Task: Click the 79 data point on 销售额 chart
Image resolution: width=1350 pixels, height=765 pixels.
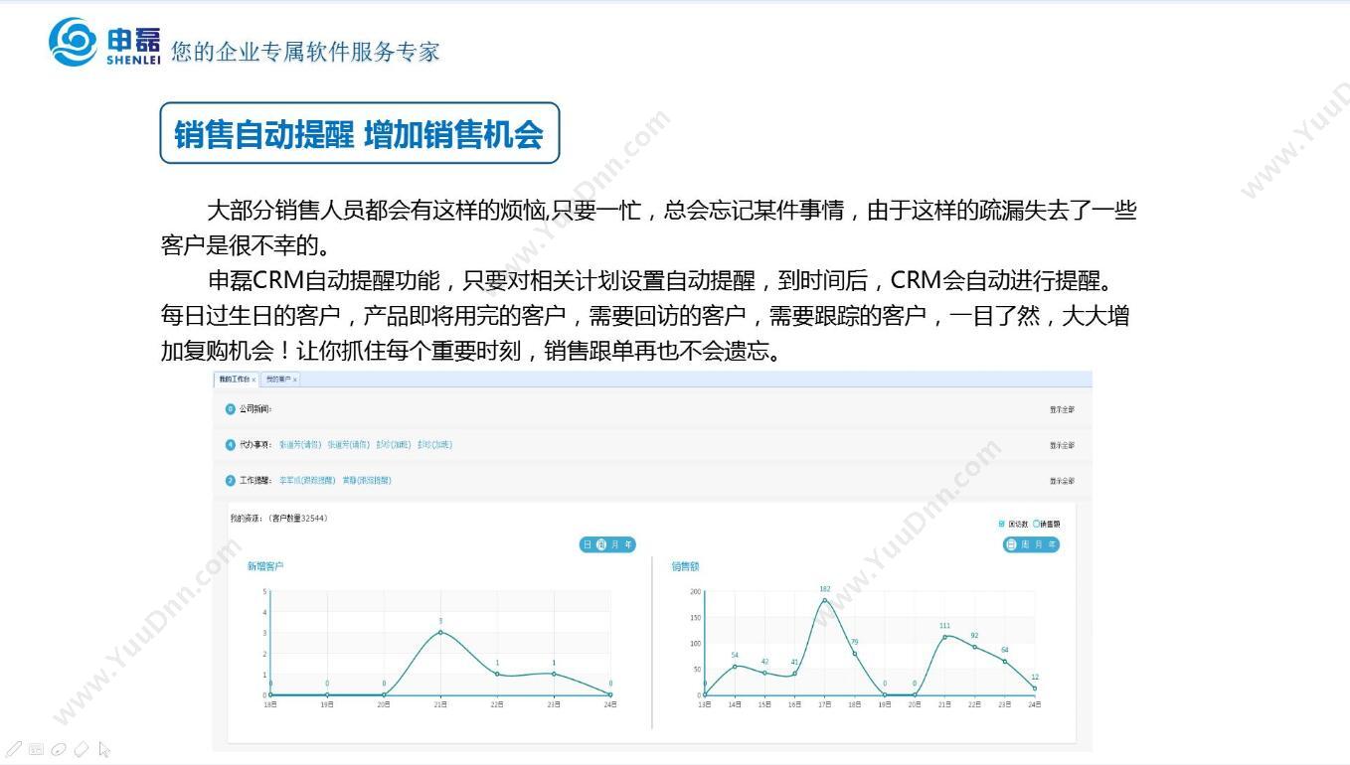Action: tap(854, 654)
